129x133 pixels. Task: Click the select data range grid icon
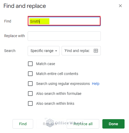coord(96,51)
